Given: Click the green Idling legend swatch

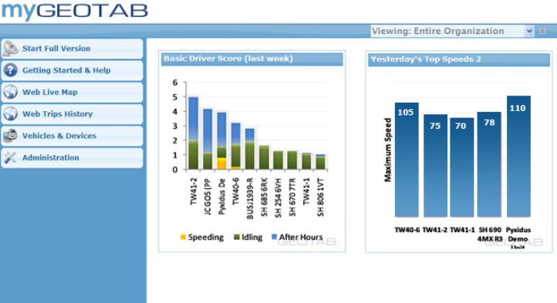Looking at the screenshot, I should pos(237,237).
